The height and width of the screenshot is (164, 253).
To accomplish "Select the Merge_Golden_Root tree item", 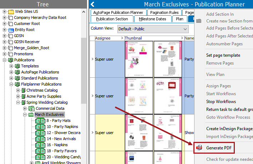I will pyautogui.click(x=31, y=48).
